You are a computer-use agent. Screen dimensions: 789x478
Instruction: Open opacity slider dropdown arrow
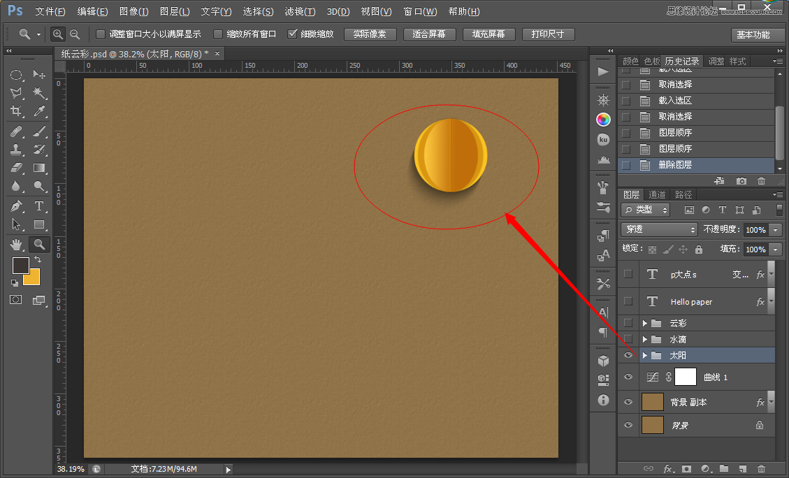(x=776, y=230)
